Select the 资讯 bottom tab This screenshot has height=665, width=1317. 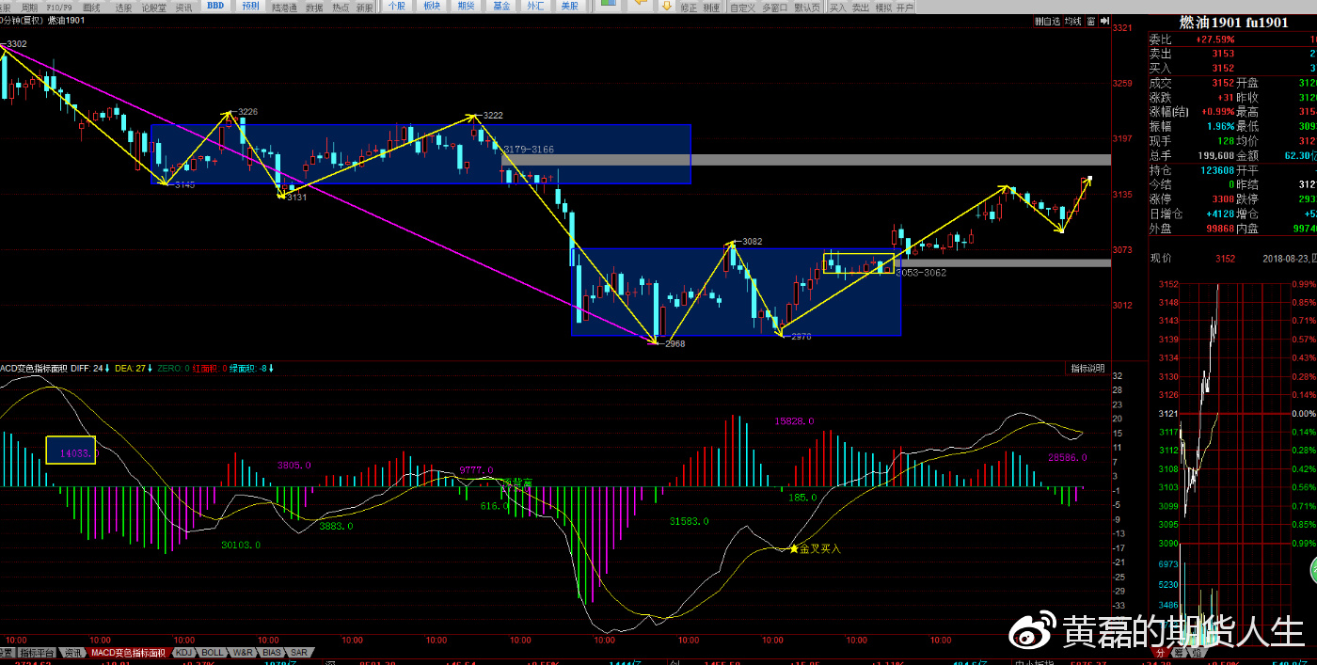pyautogui.click(x=72, y=652)
